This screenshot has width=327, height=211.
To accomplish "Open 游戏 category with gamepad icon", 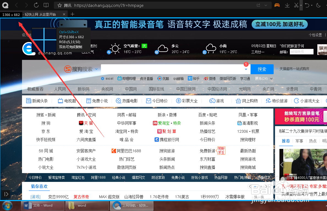I will tap(217, 101).
